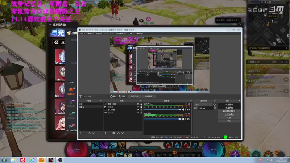Screen dimensions: 290x163
Task: Remove selected scene with minus icon
Action: [84, 133]
